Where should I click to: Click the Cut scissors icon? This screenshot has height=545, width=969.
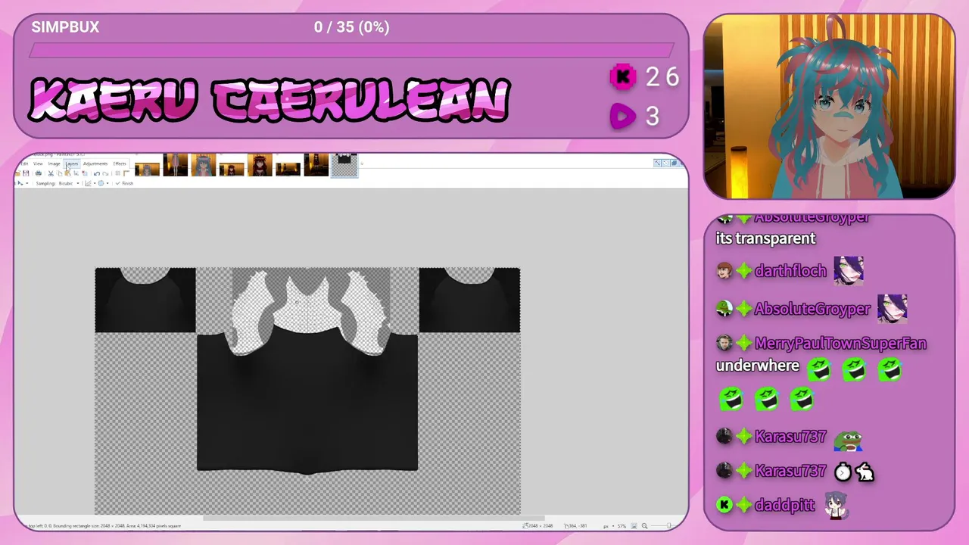click(x=51, y=173)
